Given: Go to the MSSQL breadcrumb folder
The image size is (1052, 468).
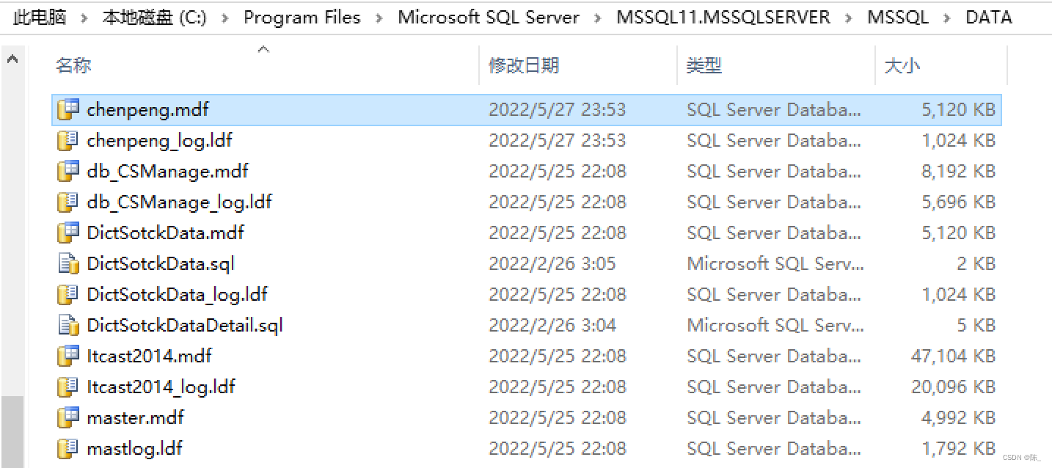Looking at the screenshot, I should pyautogui.click(x=898, y=18).
